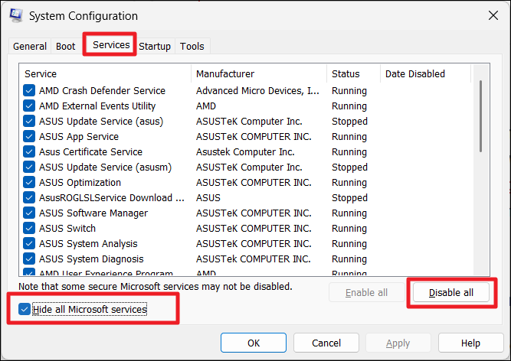Image resolution: width=511 pixels, height=361 pixels.
Task: Open Help for System Configuration
Action: pyautogui.click(x=470, y=343)
